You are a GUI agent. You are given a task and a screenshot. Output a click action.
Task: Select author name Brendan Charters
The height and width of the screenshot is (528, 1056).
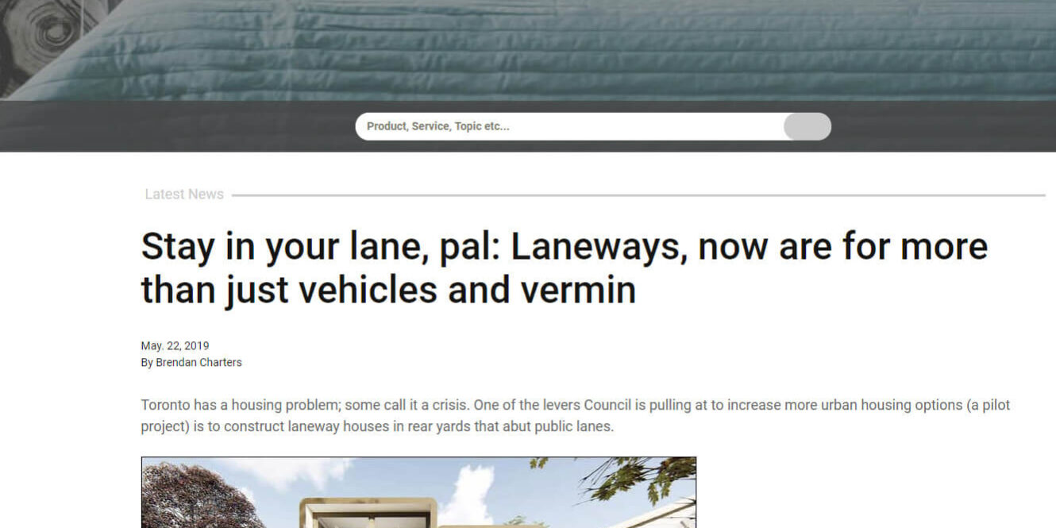click(x=198, y=363)
